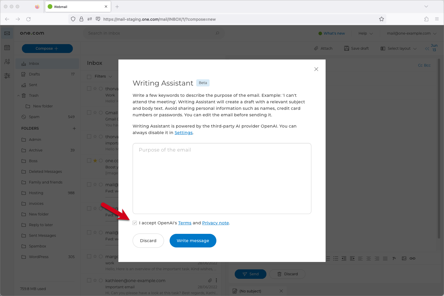Toggle the select-all checkbox beside Filters
This screenshot has width=444, height=296.
[89, 77]
